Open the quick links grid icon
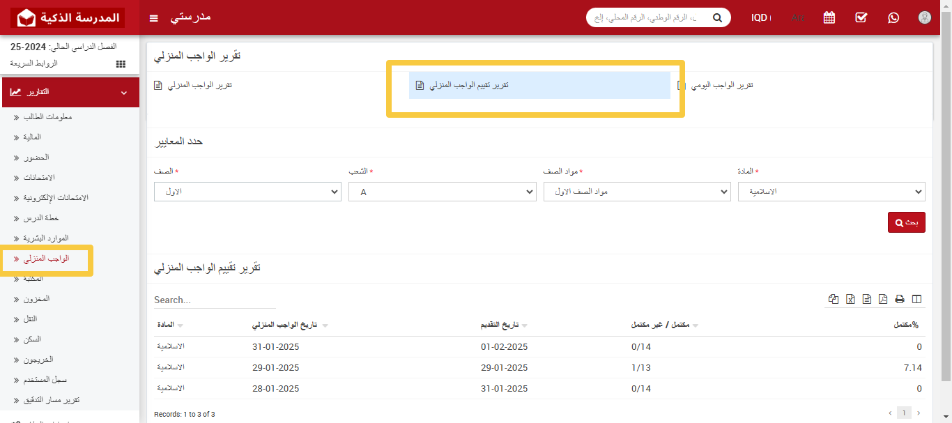The width and height of the screenshot is (952, 423). [x=120, y=63]
